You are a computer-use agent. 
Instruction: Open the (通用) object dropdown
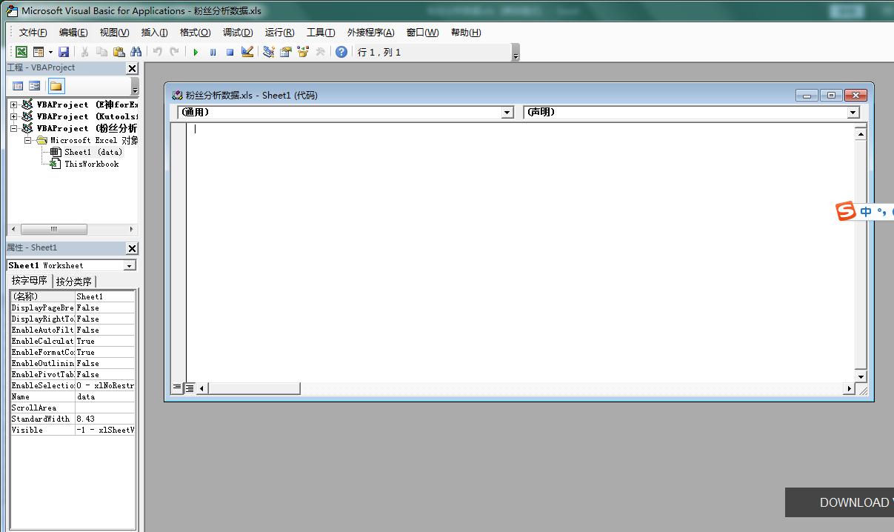coord(507,113)
